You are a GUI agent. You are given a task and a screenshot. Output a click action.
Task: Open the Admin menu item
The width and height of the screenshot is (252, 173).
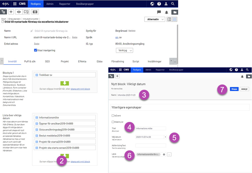[49, 4]
